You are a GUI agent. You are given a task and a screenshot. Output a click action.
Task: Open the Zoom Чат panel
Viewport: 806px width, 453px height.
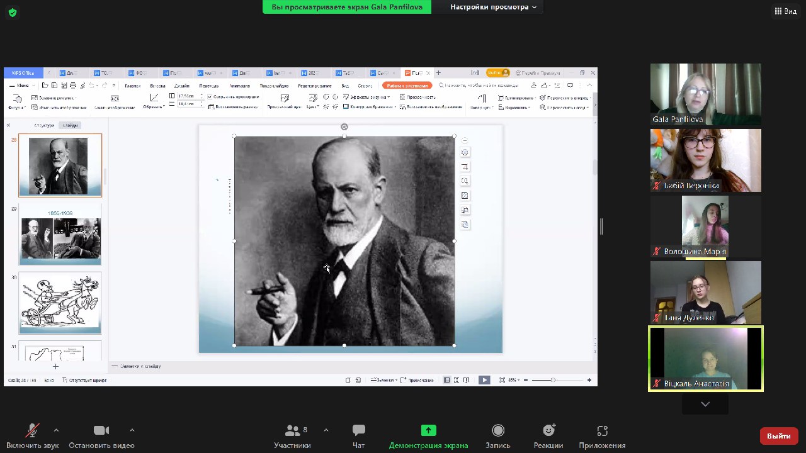click(359, 436)
